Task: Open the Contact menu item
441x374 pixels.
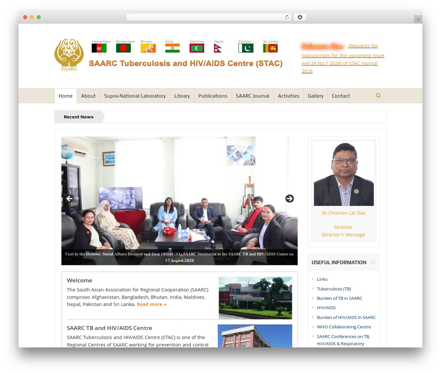Action: click(341, 96)
